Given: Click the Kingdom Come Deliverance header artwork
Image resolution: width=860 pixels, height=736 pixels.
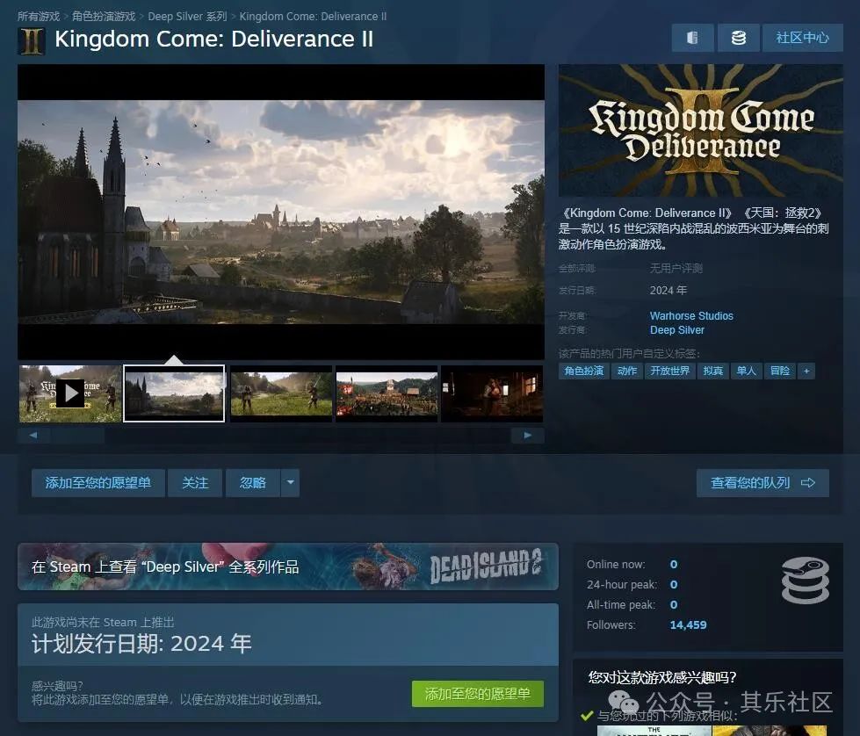Looking at the screenshot, I should click(700, 130).
